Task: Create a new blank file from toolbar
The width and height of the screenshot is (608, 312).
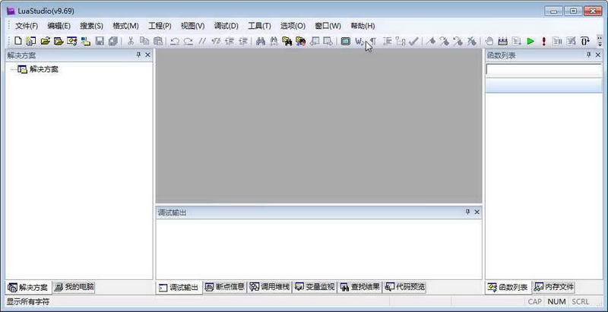Action: tap(17, 41)
